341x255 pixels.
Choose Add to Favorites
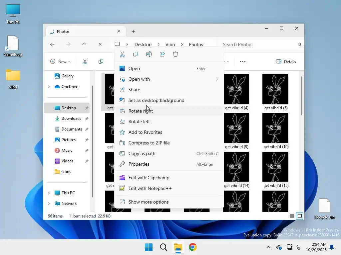169,132
